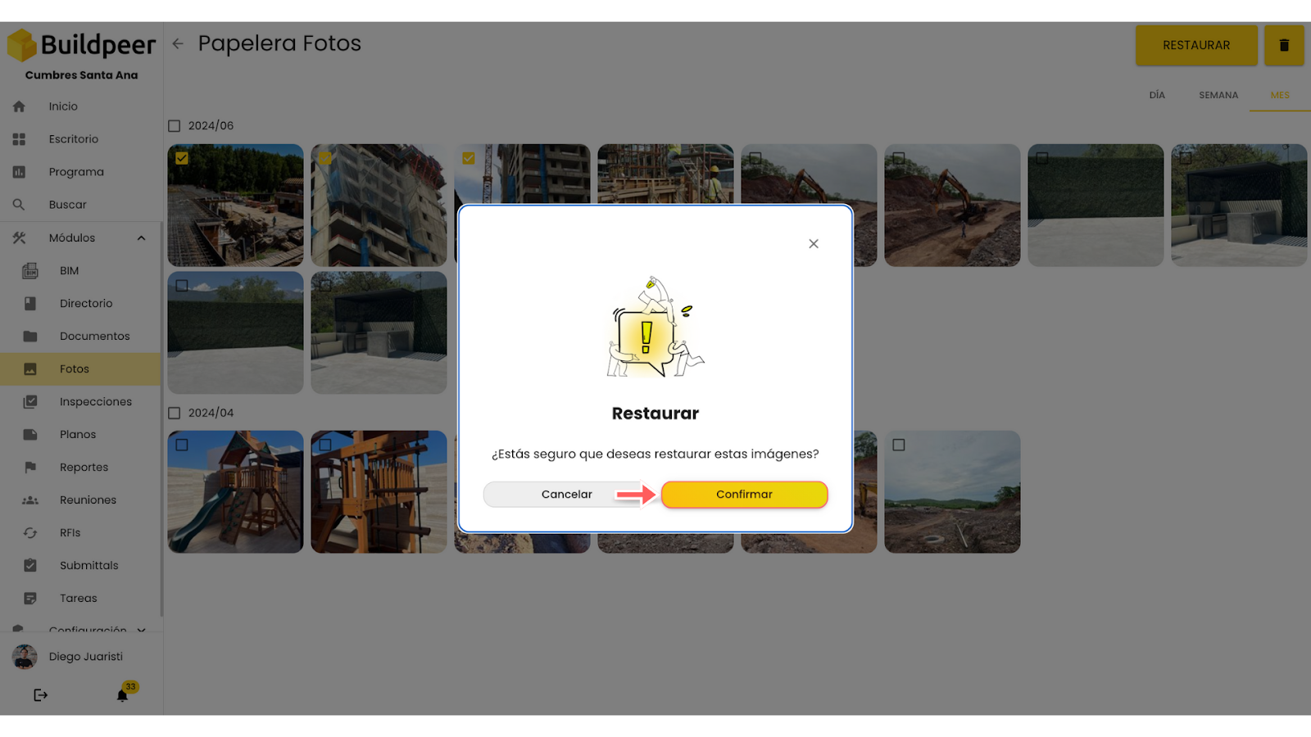Collapse the Módulos section chevron

tap(141, 238)
